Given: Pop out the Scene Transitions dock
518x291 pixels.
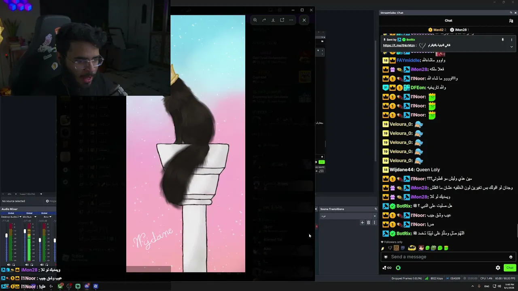Looking at the screenshot, I should (376, 209).
